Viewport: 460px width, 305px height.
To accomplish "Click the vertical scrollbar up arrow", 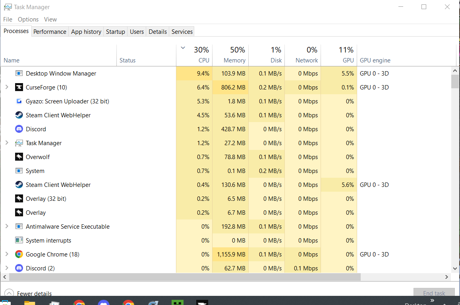I will click(x=455, y=70).
